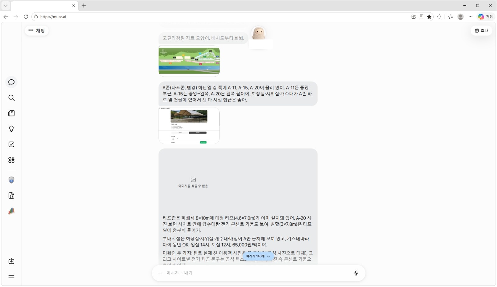The image size is (497, 287).
Task: Click the missing image placeholder 이미지를 찾을 수 없음
Action: point(193,183)
